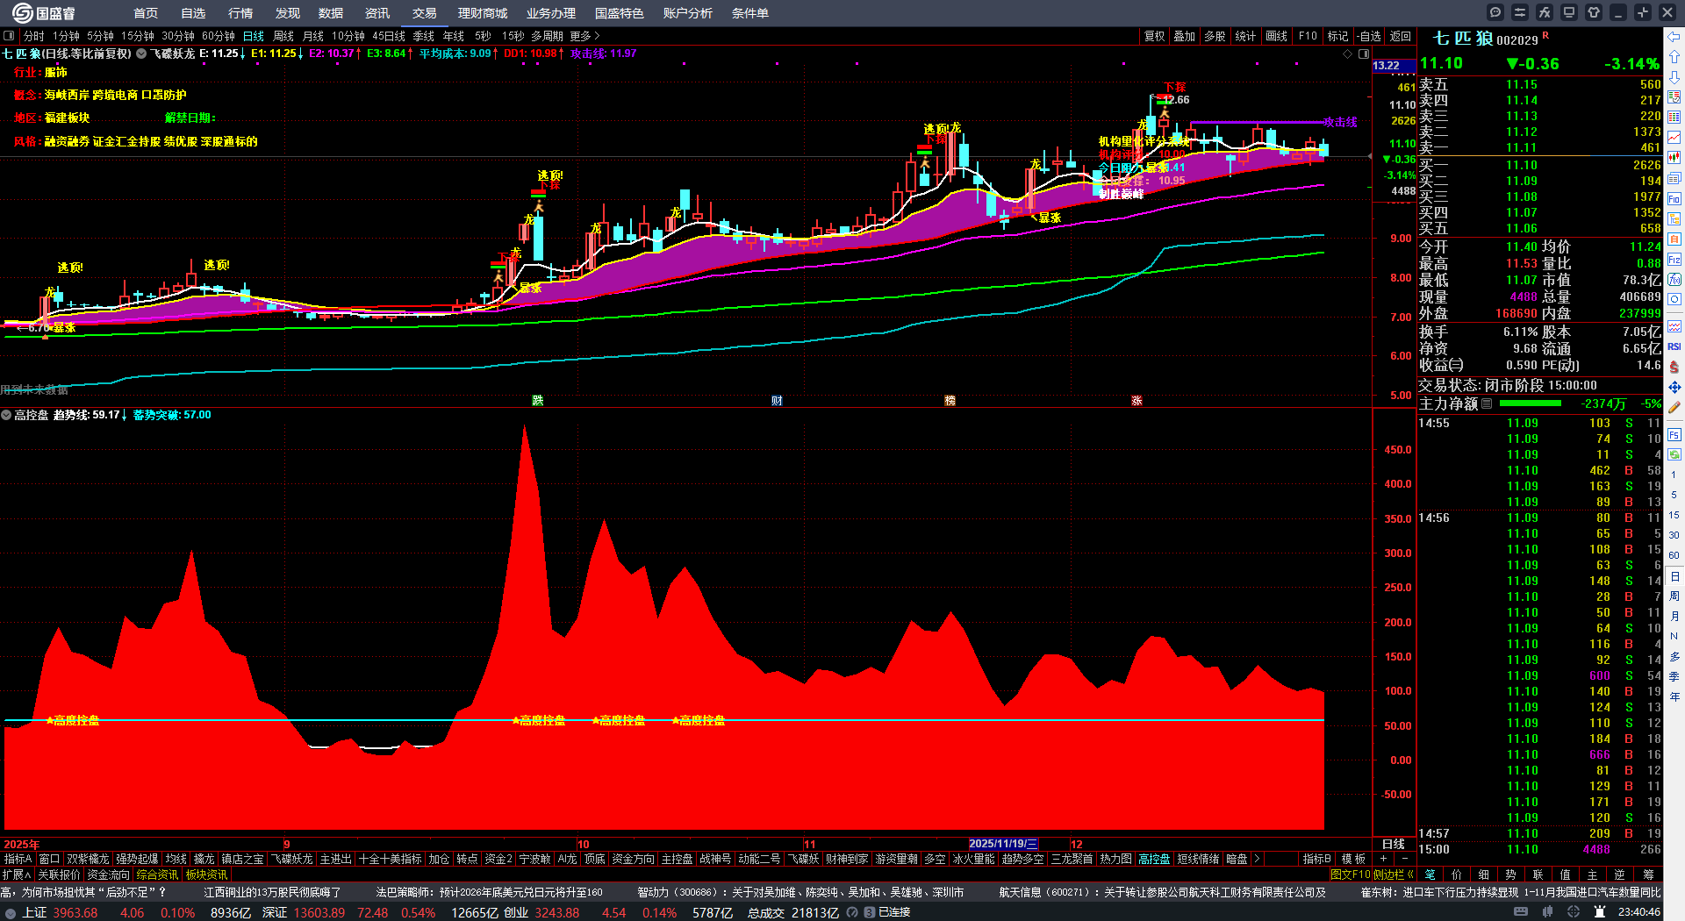The width and height of the screenshot is (1685, 921).
Task: Click the 2025/11/19 date marker on timeline
Action: coord(1004,844)
